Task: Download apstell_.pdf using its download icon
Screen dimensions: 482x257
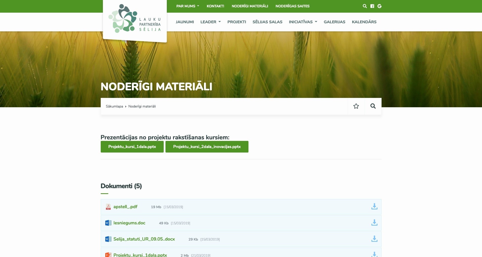Action: tap(374, 207)
